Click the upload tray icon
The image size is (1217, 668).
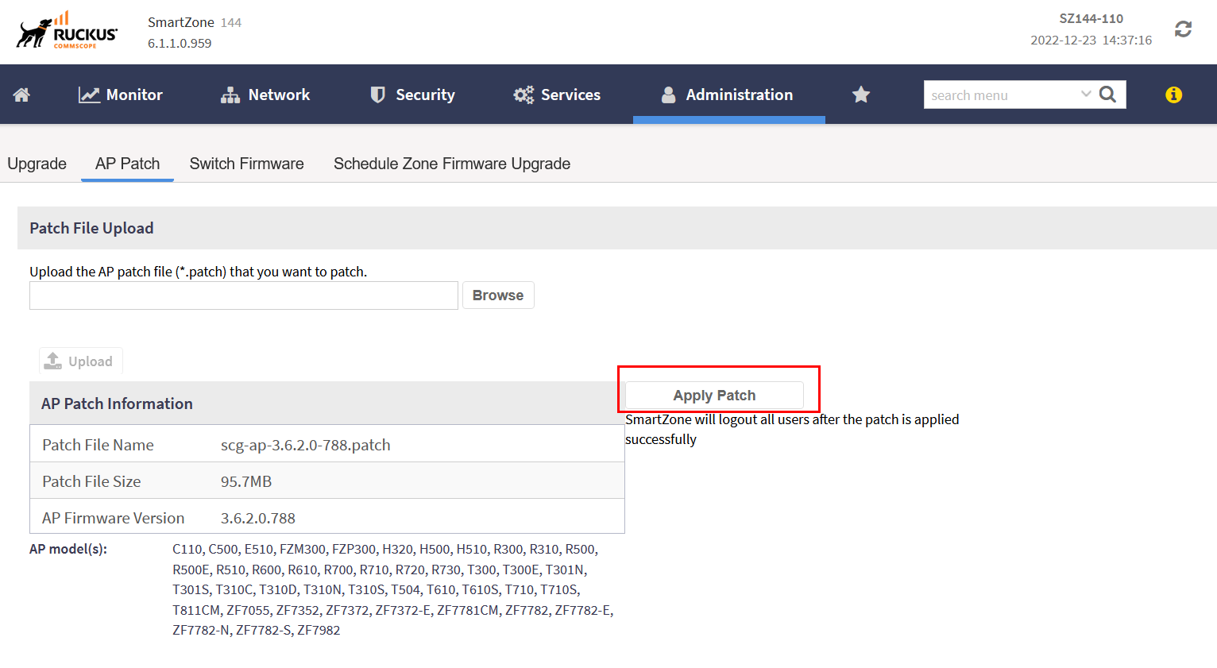pyautogui.click(x=53, y=361)
